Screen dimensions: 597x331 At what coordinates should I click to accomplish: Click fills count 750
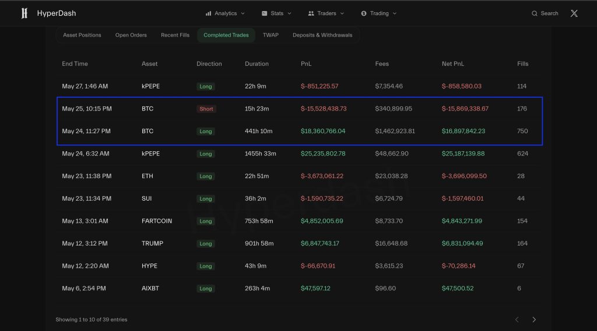pyautogui.click(x=522, y=131)
